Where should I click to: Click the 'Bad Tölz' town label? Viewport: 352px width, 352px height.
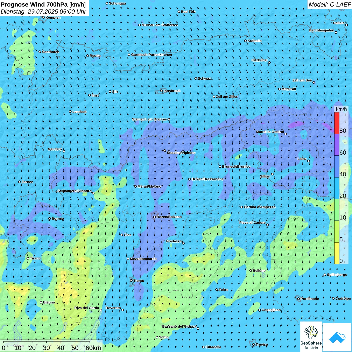click(188, 12)
